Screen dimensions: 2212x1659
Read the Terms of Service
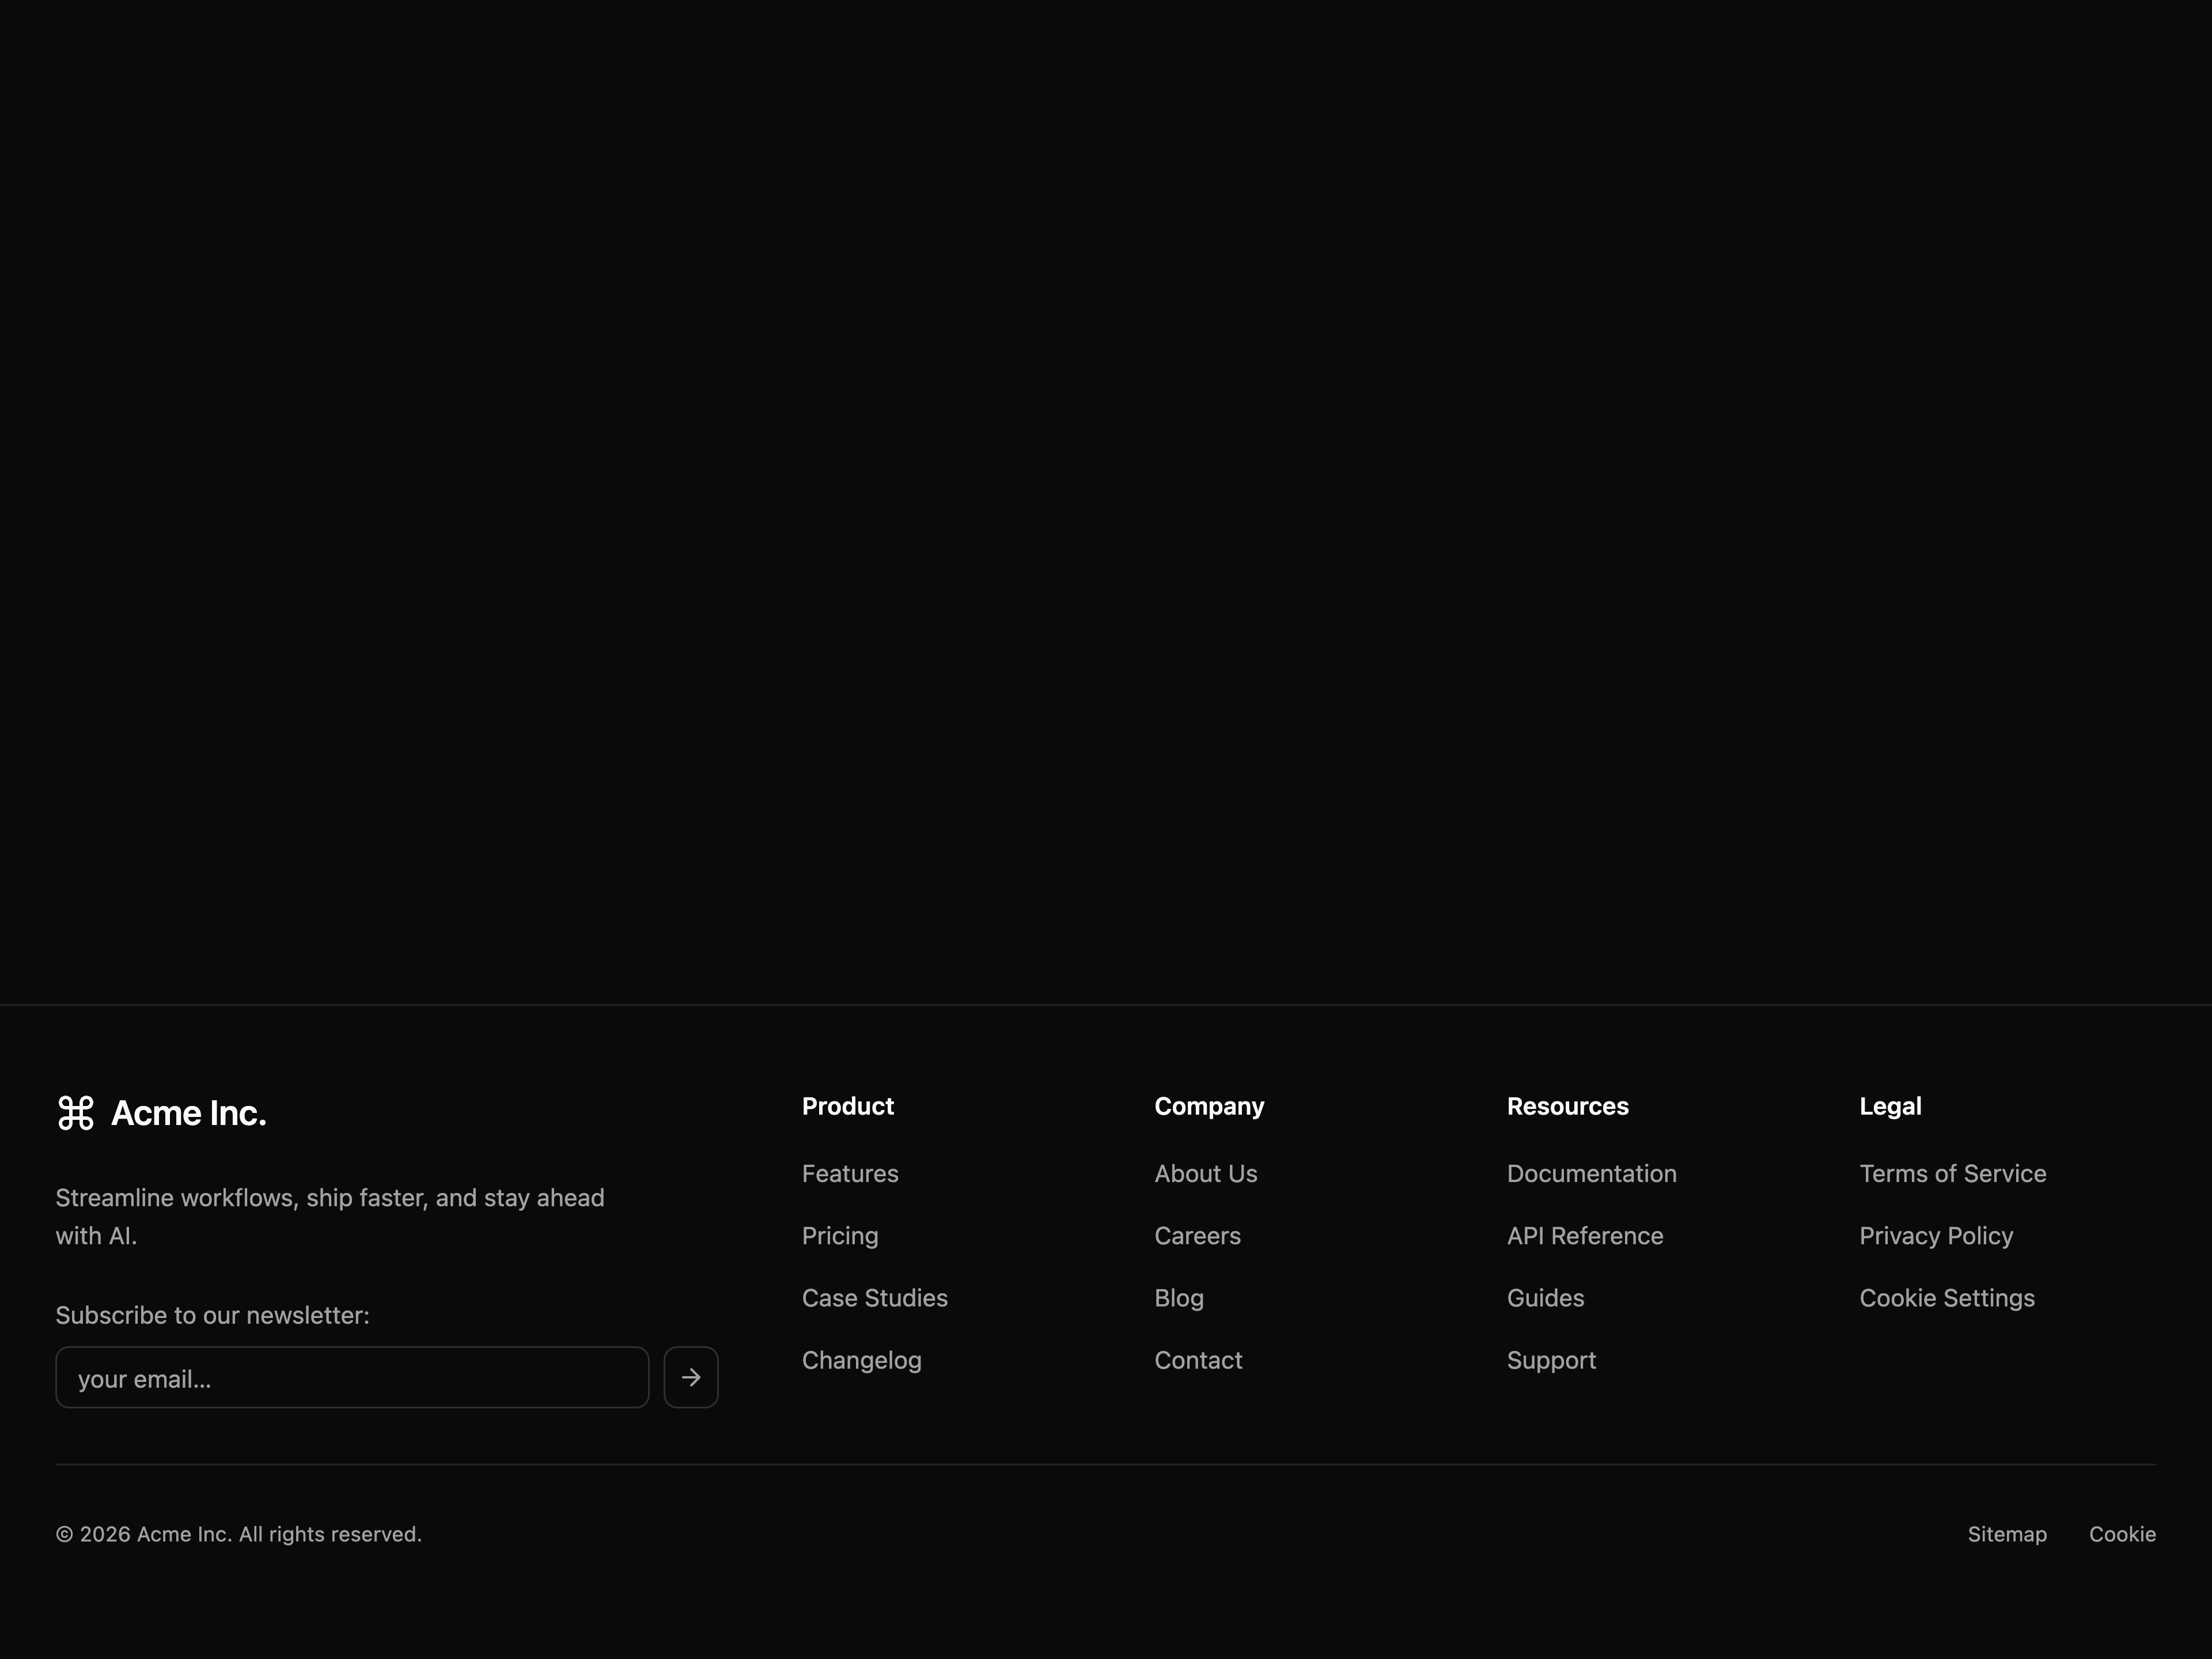(1953, 1174)
